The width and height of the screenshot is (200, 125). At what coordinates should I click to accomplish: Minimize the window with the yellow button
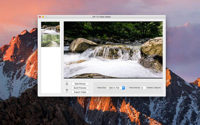pyautogui.click(x=43, y=17)
